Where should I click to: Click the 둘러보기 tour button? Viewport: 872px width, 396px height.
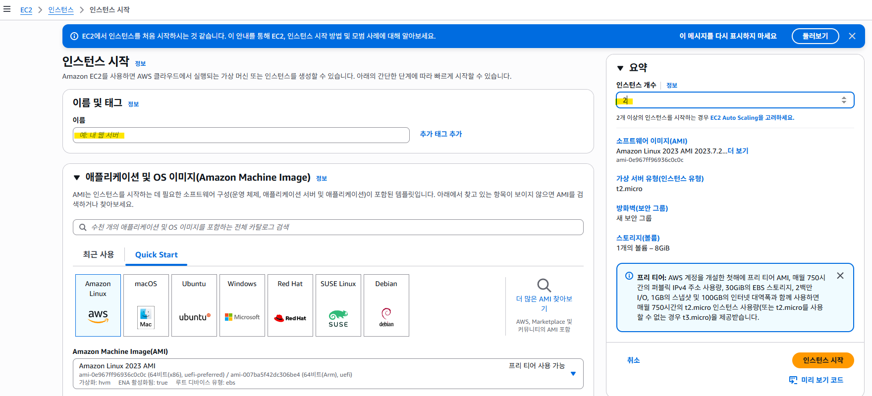815,36
